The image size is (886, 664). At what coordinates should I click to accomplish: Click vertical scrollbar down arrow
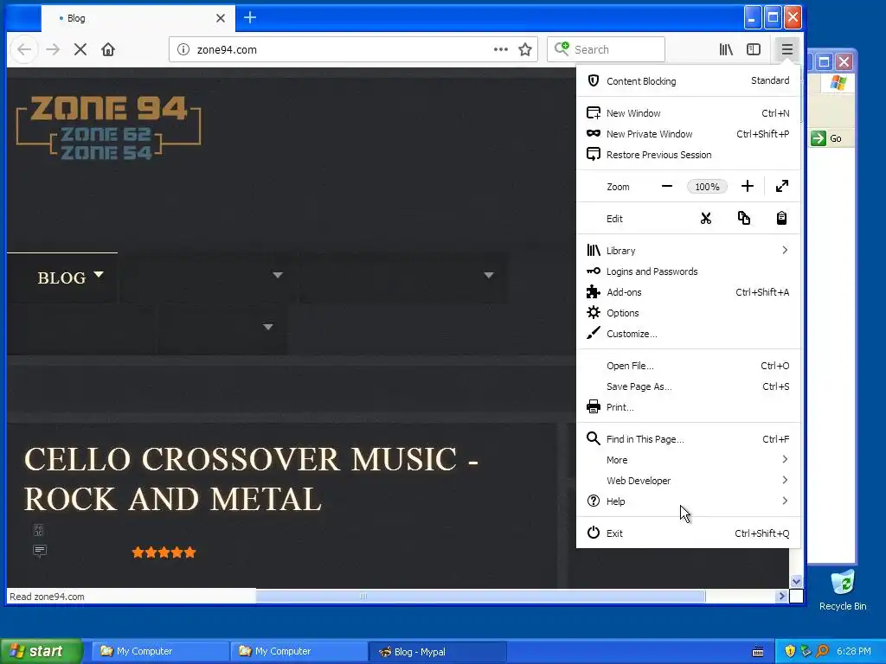tap(796, 581)
